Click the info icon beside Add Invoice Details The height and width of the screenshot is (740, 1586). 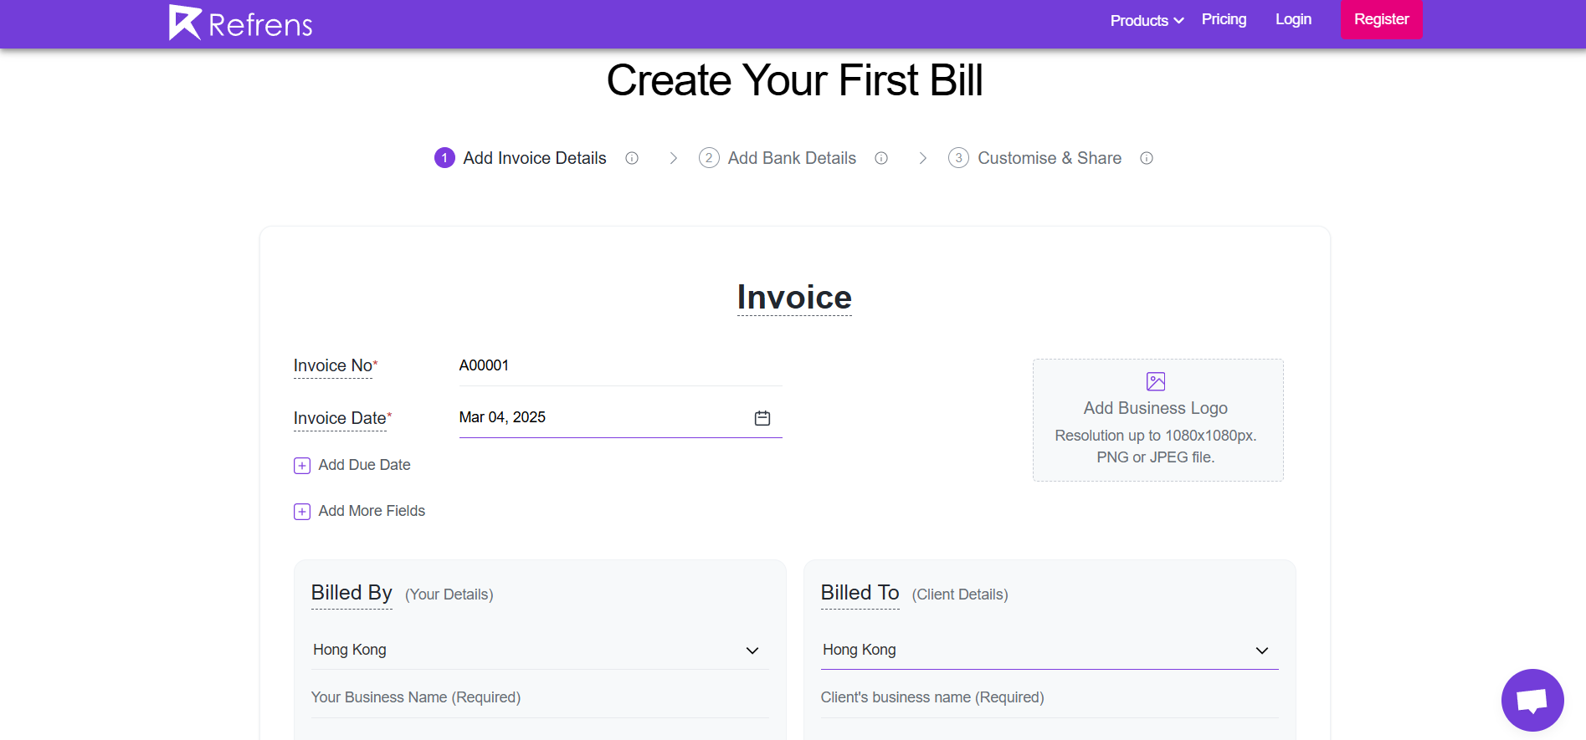[632, 158]
